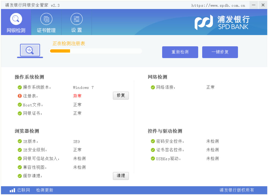This screenshot has height=195, width=268.
Task: Click the laptop scan illustration icon
Action: click(x=30, y=51)
